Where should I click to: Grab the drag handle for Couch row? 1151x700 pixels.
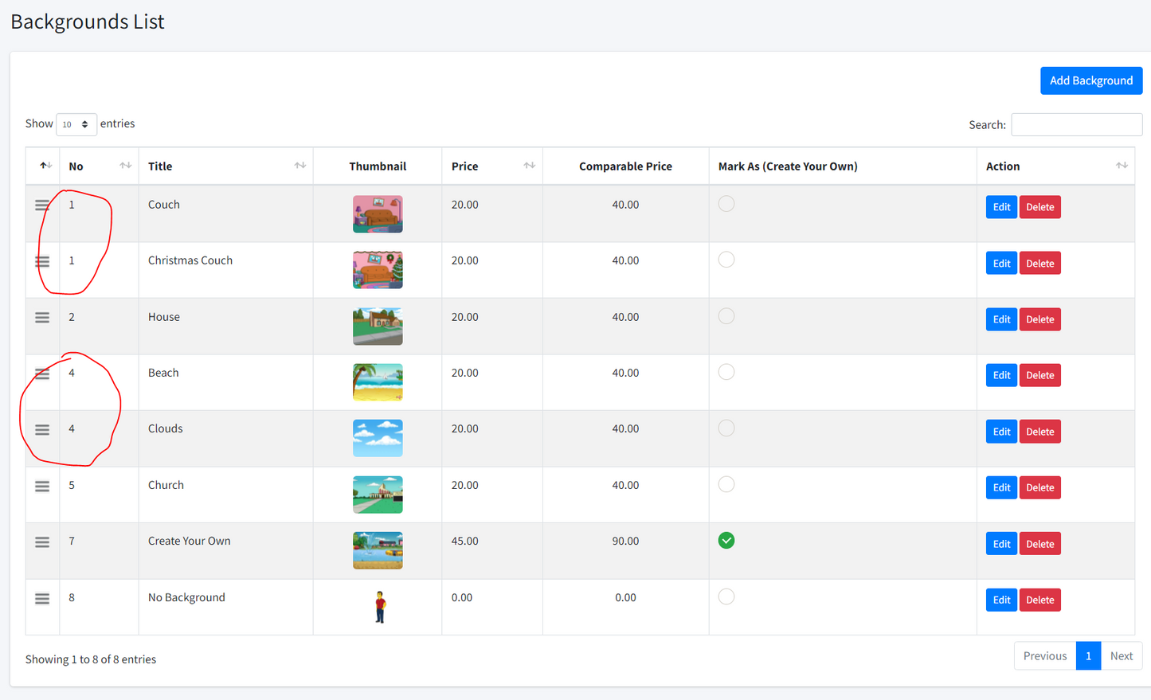coord(42,205)
